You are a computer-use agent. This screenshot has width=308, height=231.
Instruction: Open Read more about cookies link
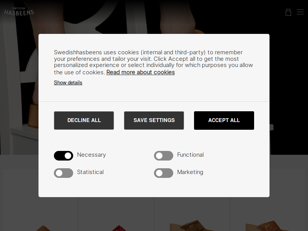click(x=141, y=72)
